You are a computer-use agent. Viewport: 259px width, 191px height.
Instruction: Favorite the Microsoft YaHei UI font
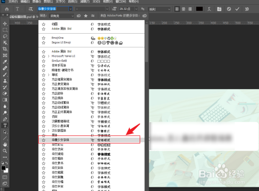[44, 56]
